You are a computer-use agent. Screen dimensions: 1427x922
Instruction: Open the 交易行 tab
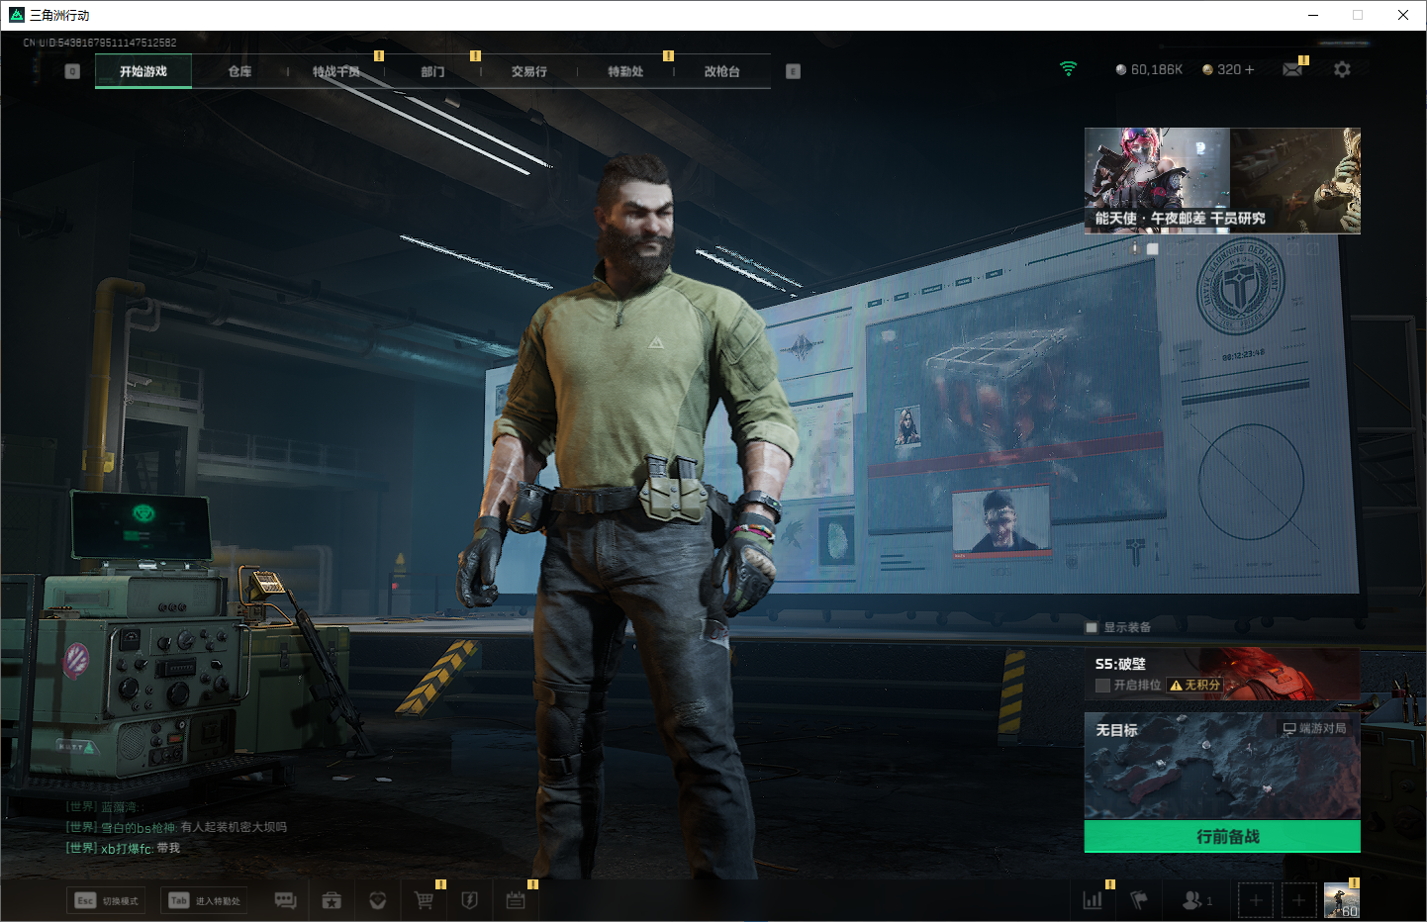click(x=529, y=71)
